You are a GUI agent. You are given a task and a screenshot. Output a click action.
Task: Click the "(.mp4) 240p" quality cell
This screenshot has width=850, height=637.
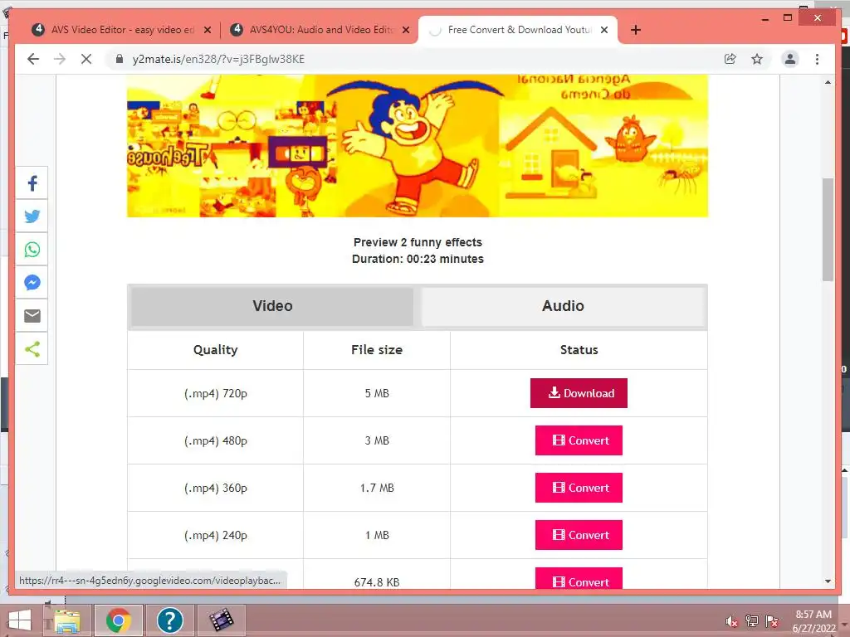click(x=215, y=535)
